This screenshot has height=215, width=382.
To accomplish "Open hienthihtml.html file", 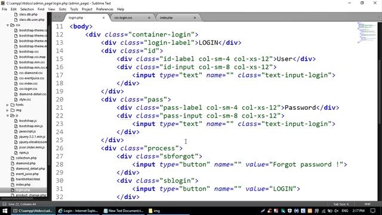I will pos(28,179).
